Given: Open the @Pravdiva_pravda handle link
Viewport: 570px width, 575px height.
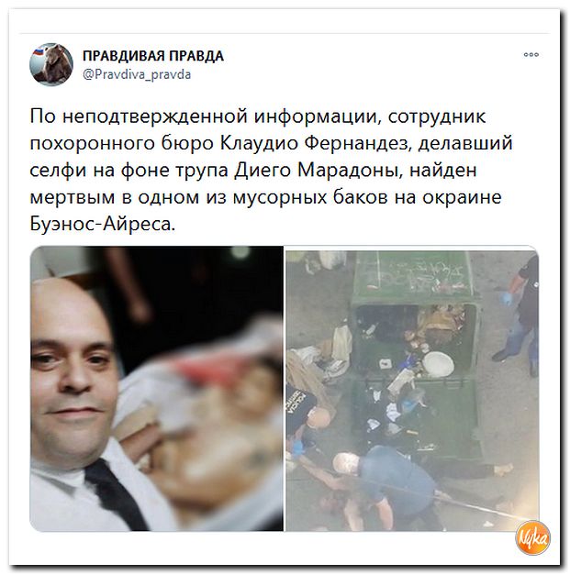Looking at the screenshot, I should tap(137, 75).
